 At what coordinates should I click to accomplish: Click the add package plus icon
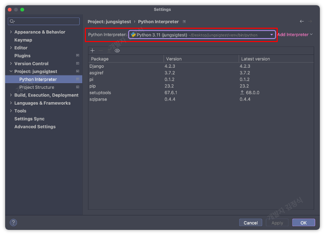(93, 50)
